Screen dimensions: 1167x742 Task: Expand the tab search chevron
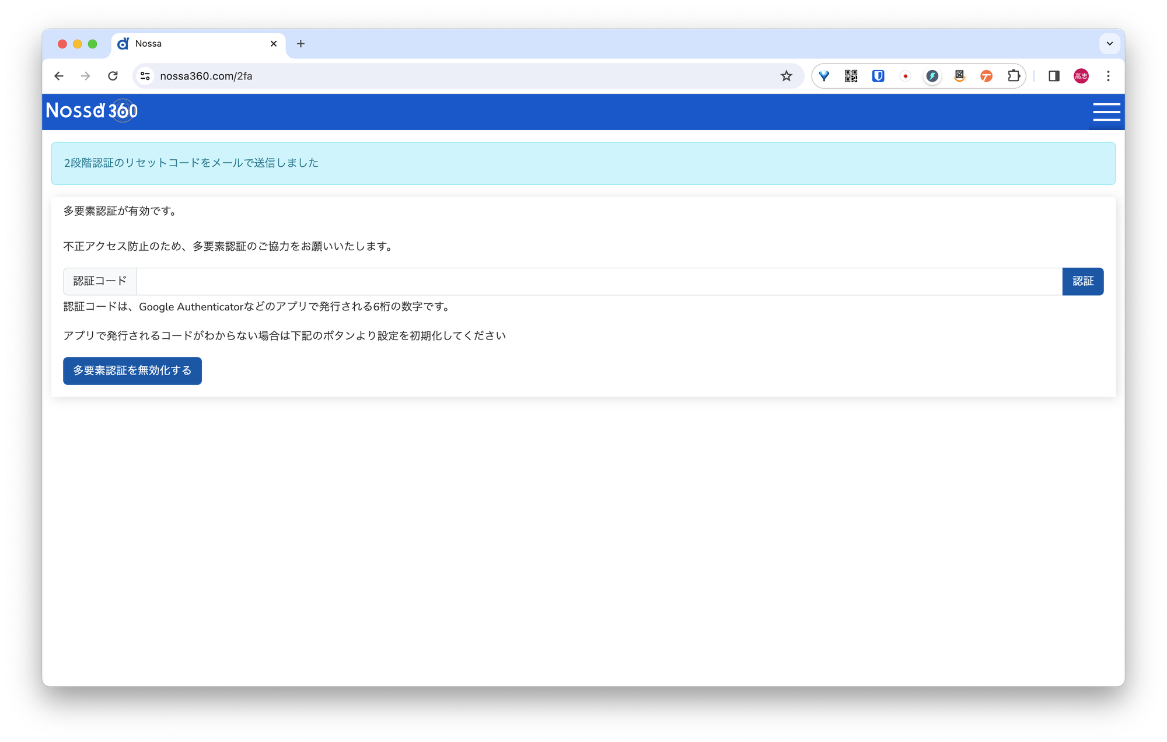1110,44
